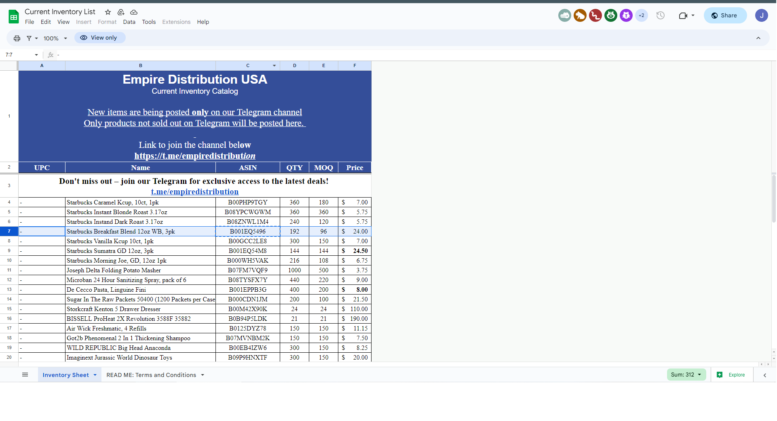The height and width of the screenshot is (421, 777).
Task: Click the add-to-Drive shortcut icon
Action: click(121, 12)
